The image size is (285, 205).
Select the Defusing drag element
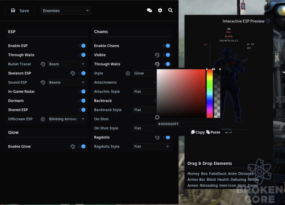tap(238, 180)
